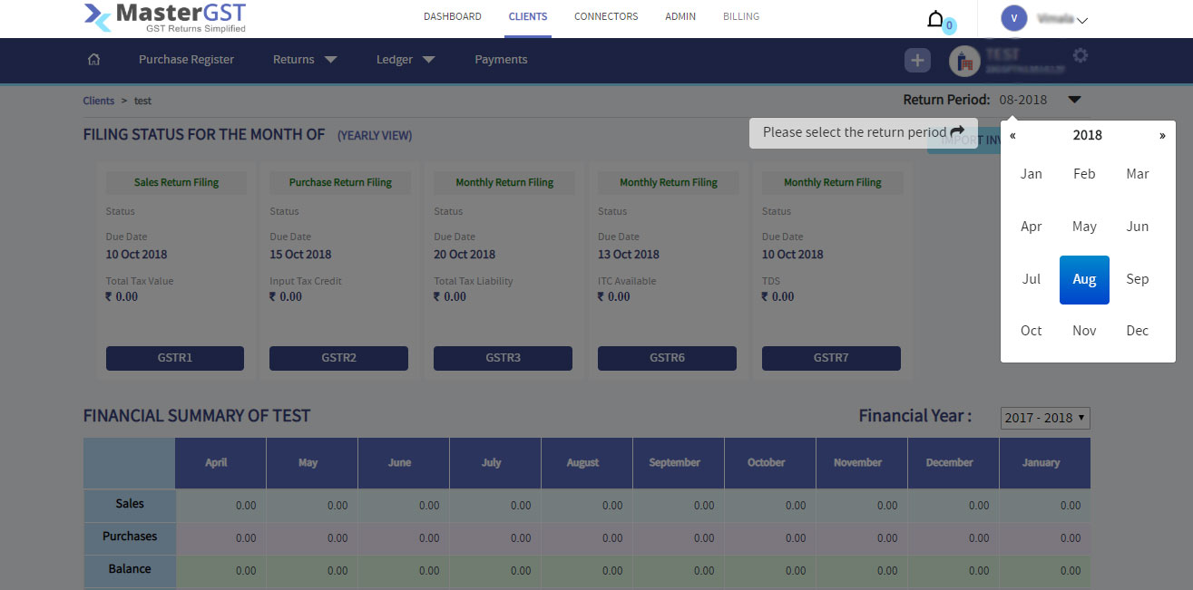This screenshot has height=590, width=1193.
Task: Open the GSTR1 filing button
Action: (x=175, y=358)
